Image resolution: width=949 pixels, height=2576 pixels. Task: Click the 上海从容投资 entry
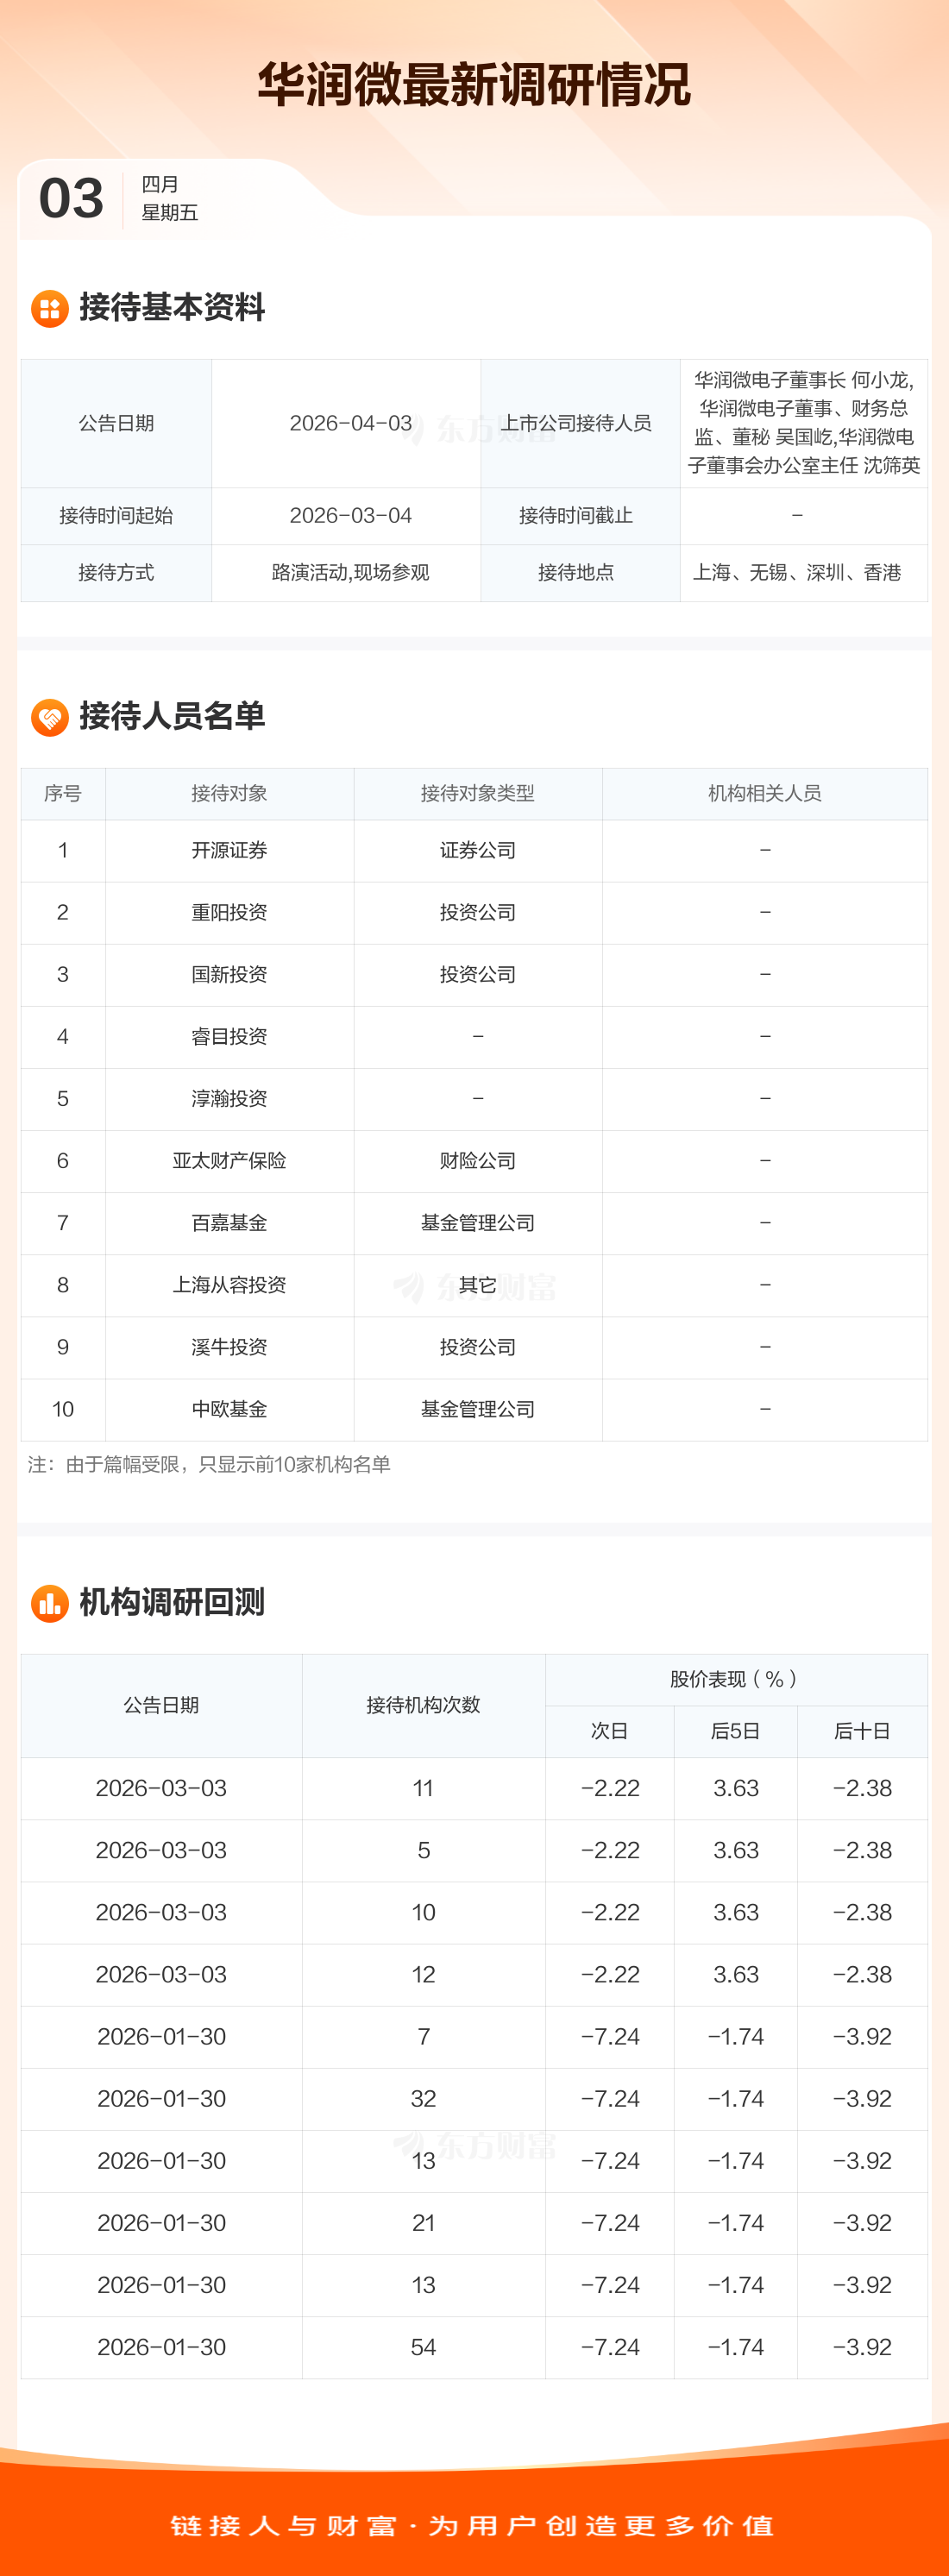(x=229, y=1285)
